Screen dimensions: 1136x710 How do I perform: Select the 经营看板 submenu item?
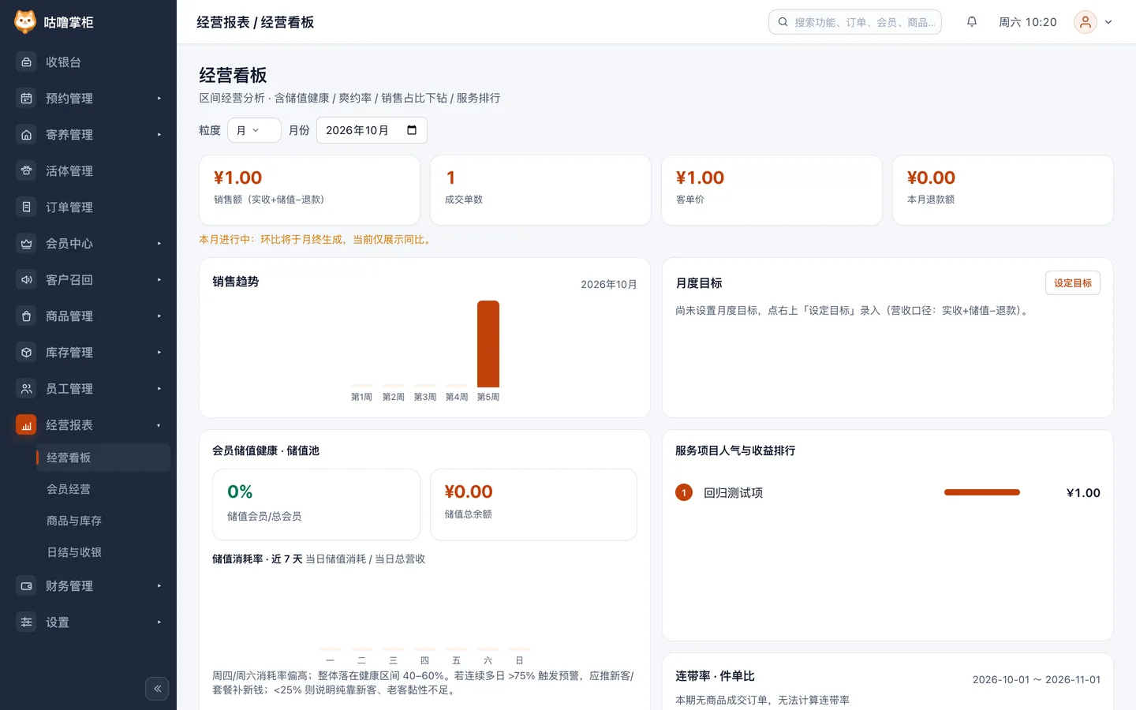pos(103,458)
